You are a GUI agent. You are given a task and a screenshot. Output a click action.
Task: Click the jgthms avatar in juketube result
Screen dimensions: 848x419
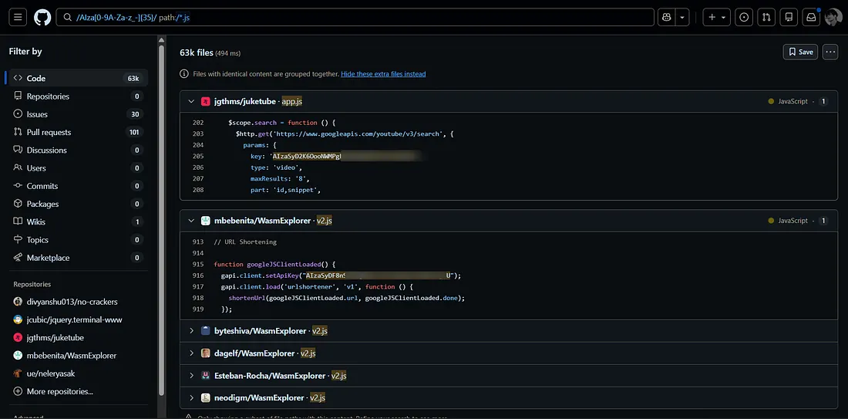pos(206,101)
